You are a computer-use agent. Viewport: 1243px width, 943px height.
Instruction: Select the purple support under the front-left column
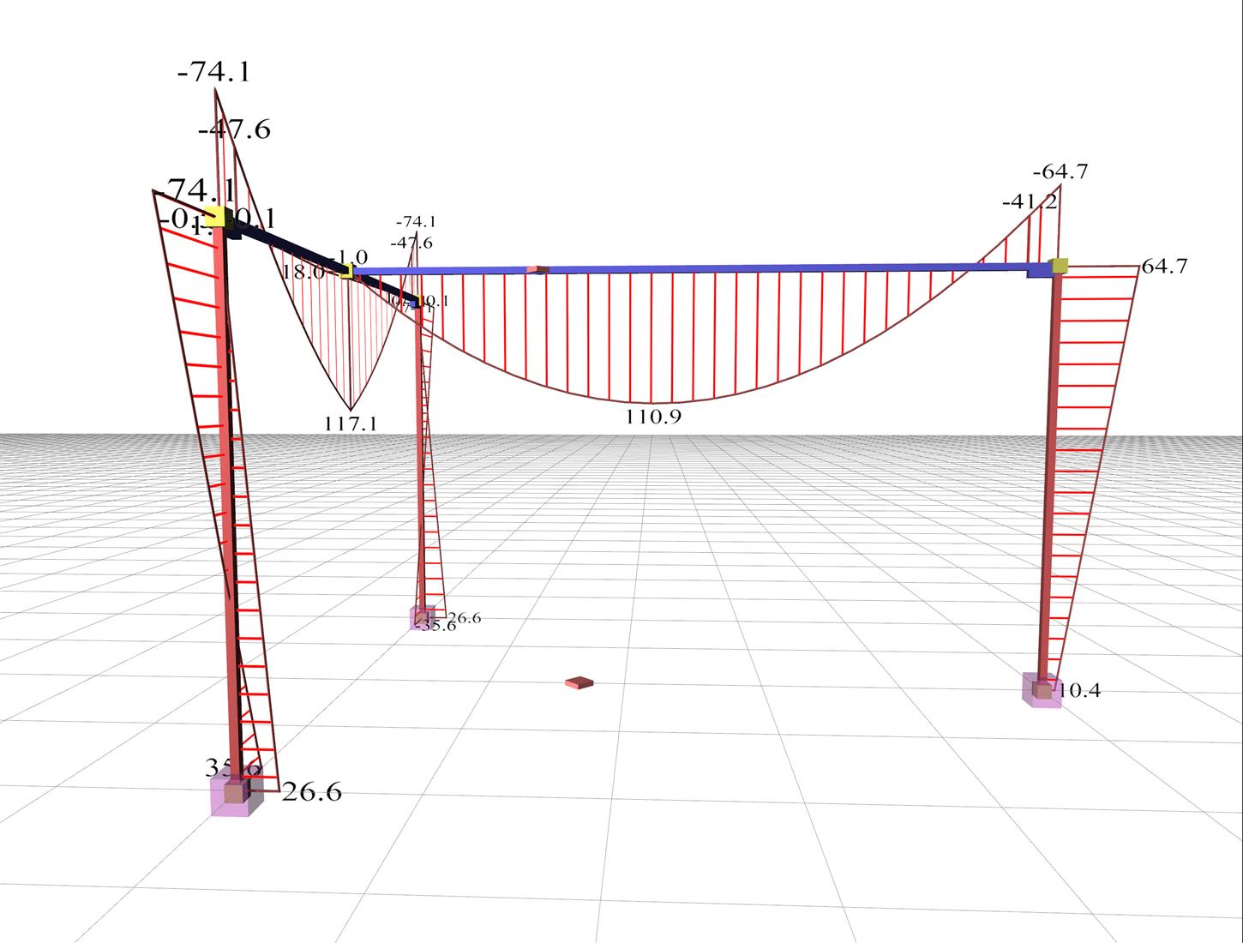click(231, 796)
